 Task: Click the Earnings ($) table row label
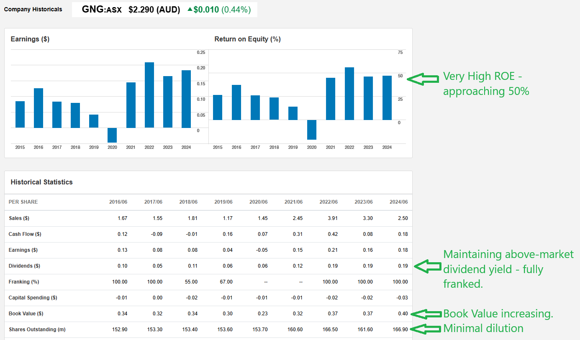click(x=23, y=250)
